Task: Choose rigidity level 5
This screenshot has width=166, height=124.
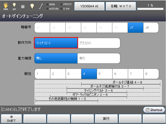Action: coord(105,74)
